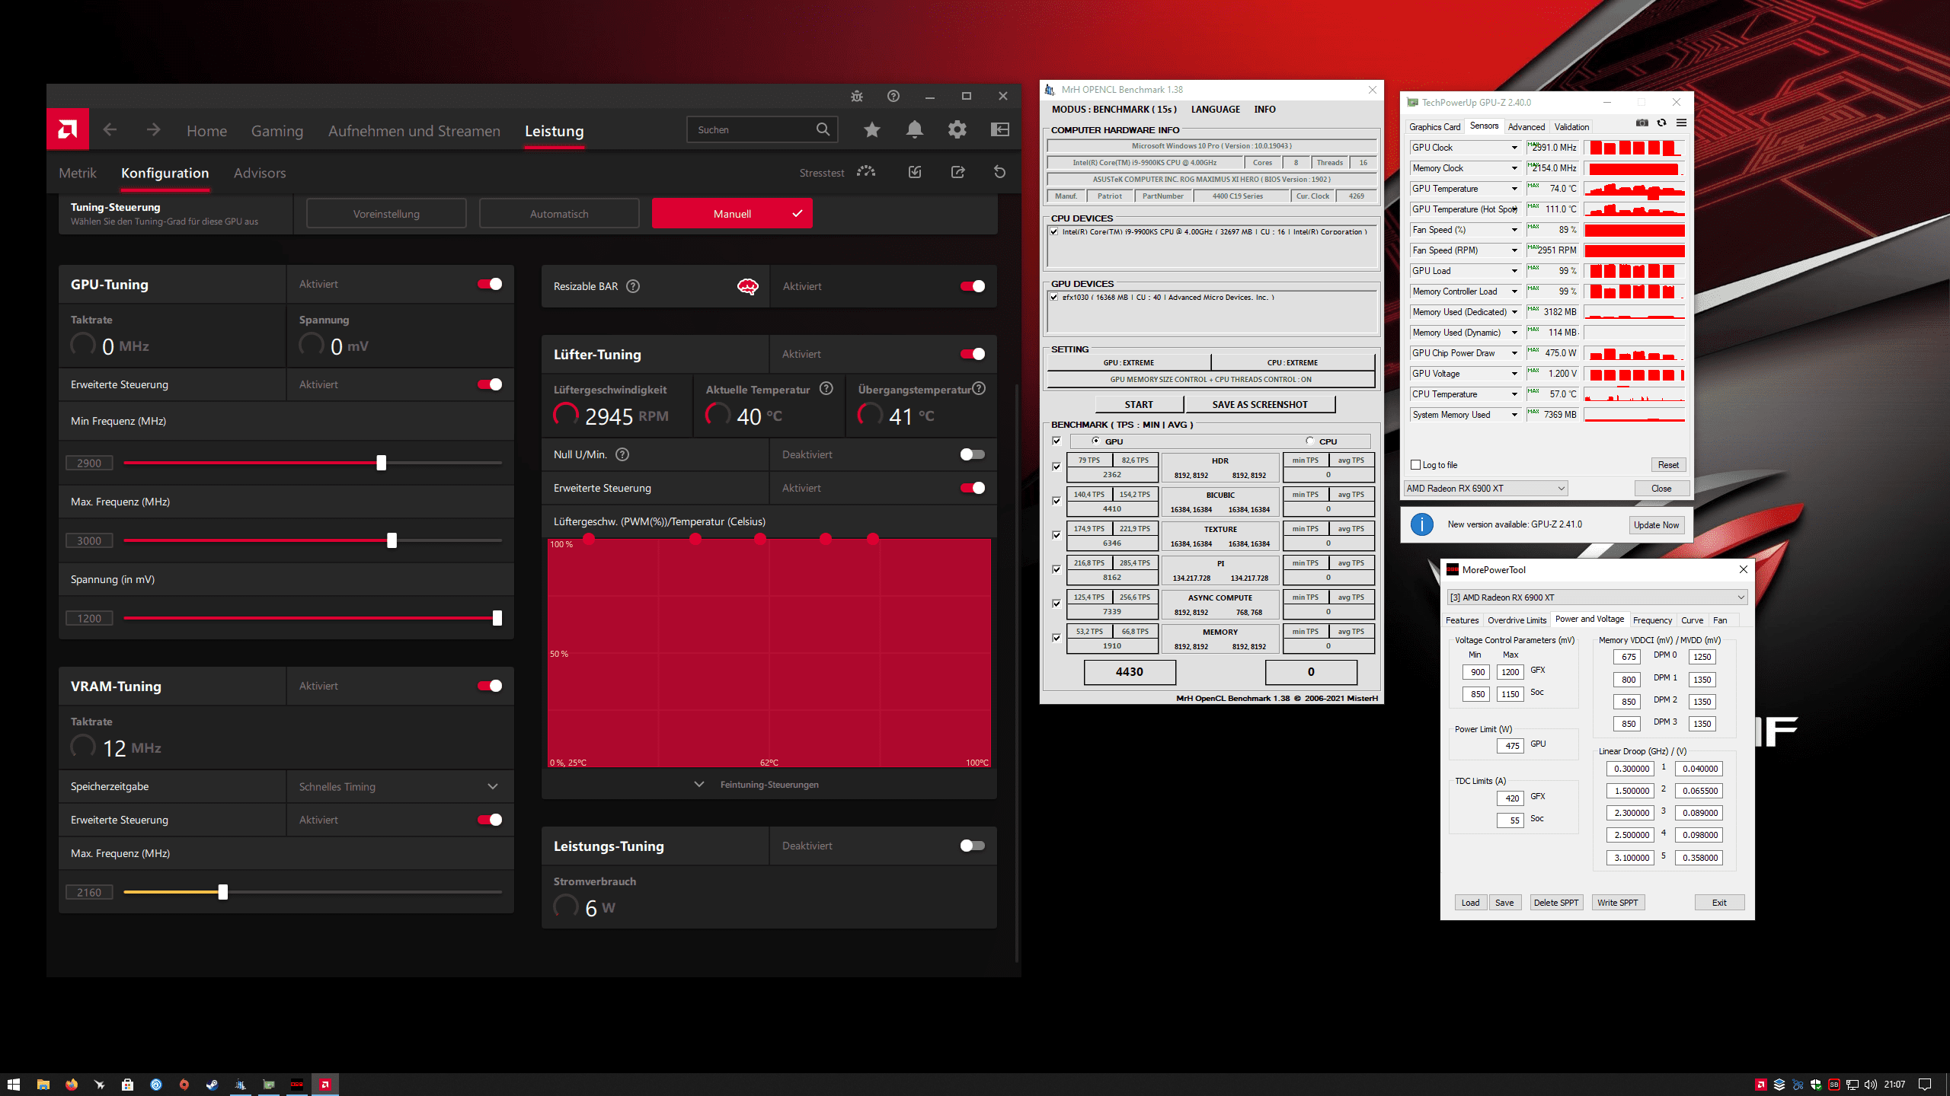Select Automatisch tuning preset
1950x1096 pixels.
coord(559,213)
